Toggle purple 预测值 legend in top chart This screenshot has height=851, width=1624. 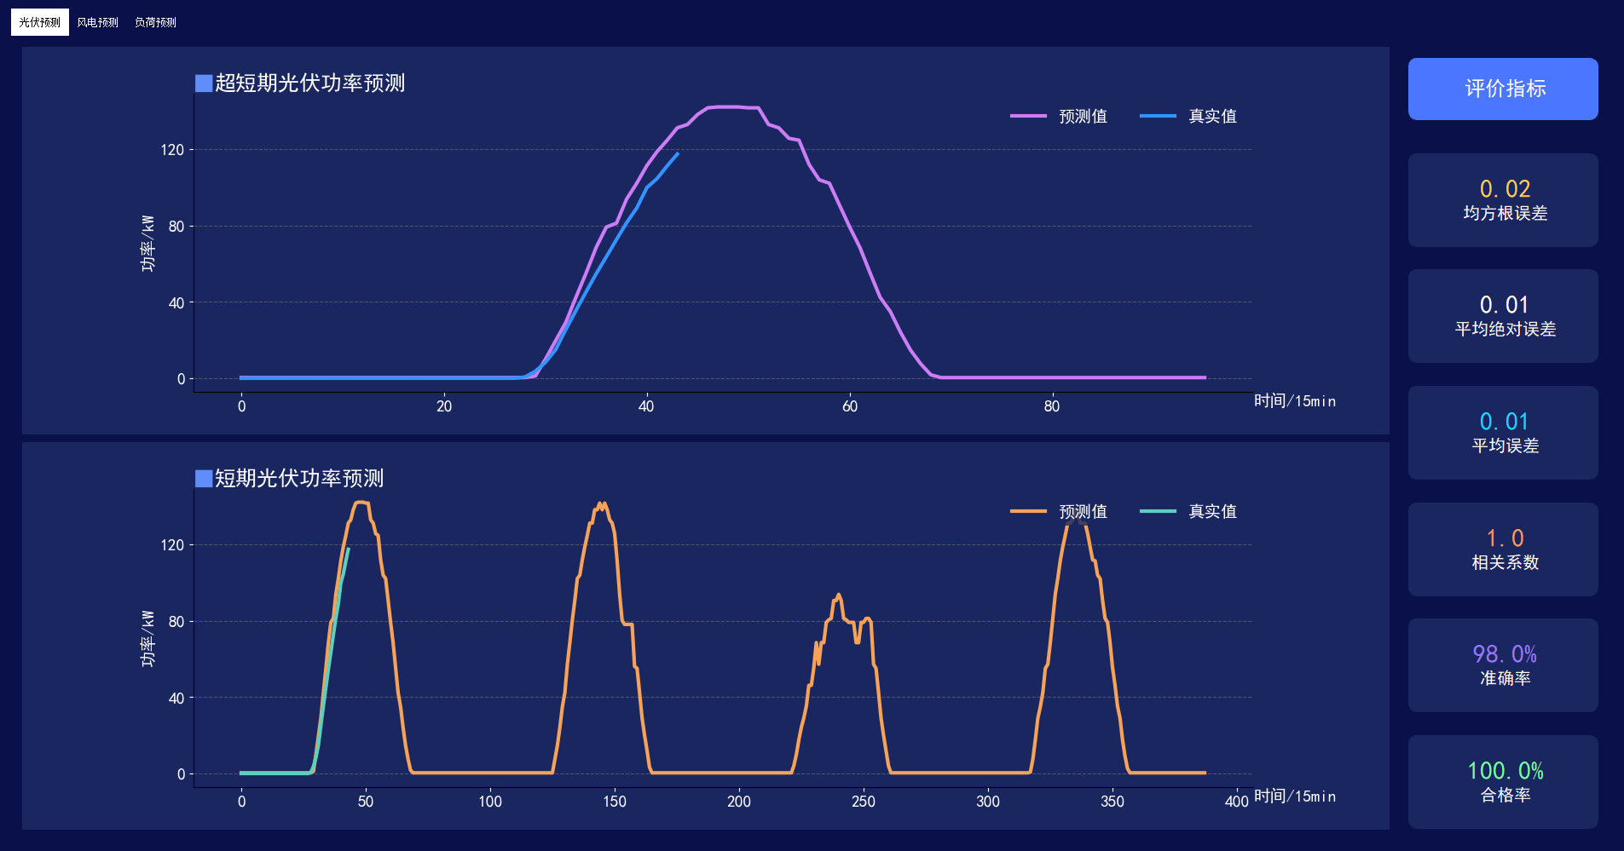pyautogui.click(x=1059, y=116)
